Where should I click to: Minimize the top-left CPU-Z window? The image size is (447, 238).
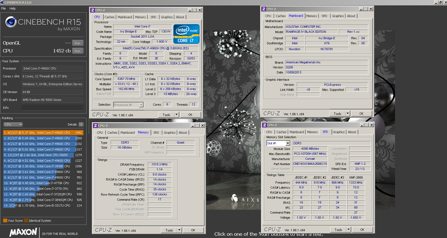[x=190, y=10]
